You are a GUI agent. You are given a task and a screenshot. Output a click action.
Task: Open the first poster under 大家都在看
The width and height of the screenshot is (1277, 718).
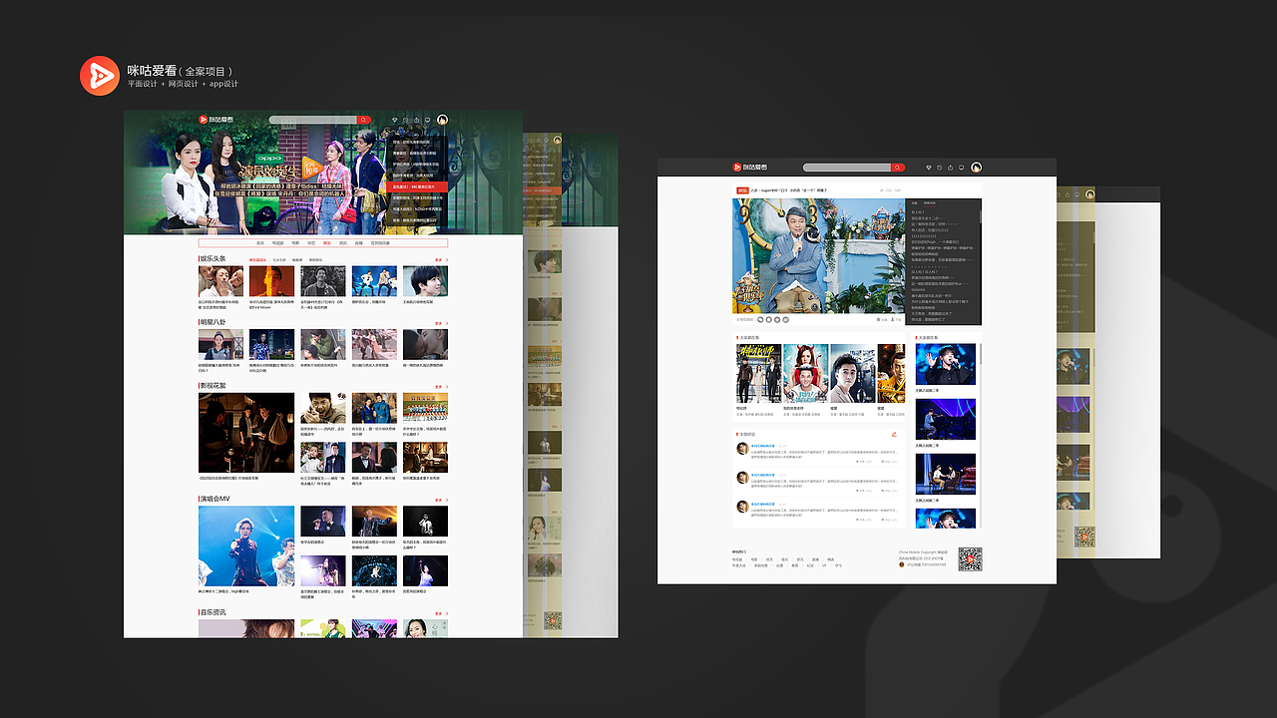(757, 374)
